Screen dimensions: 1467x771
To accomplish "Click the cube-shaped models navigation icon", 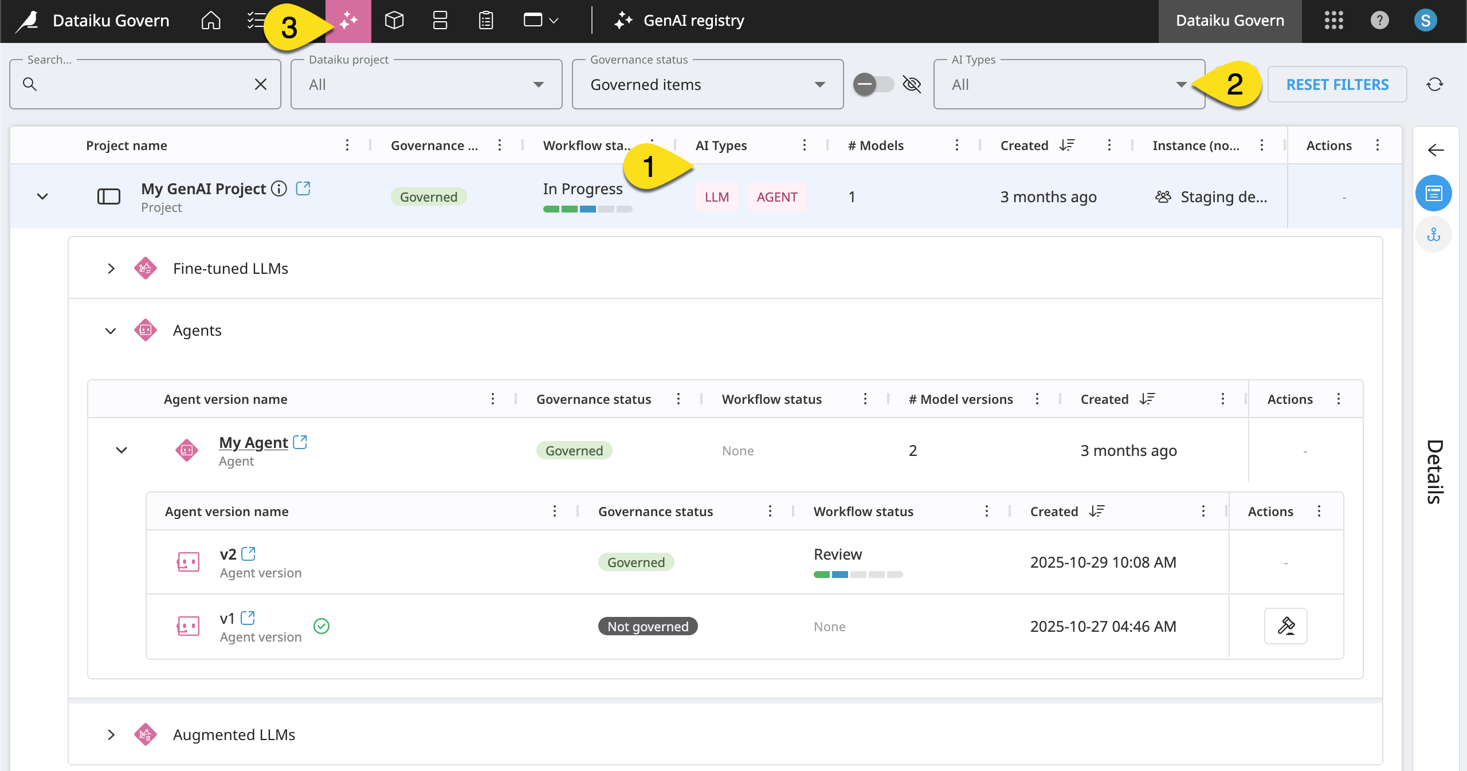I will 394,21.
